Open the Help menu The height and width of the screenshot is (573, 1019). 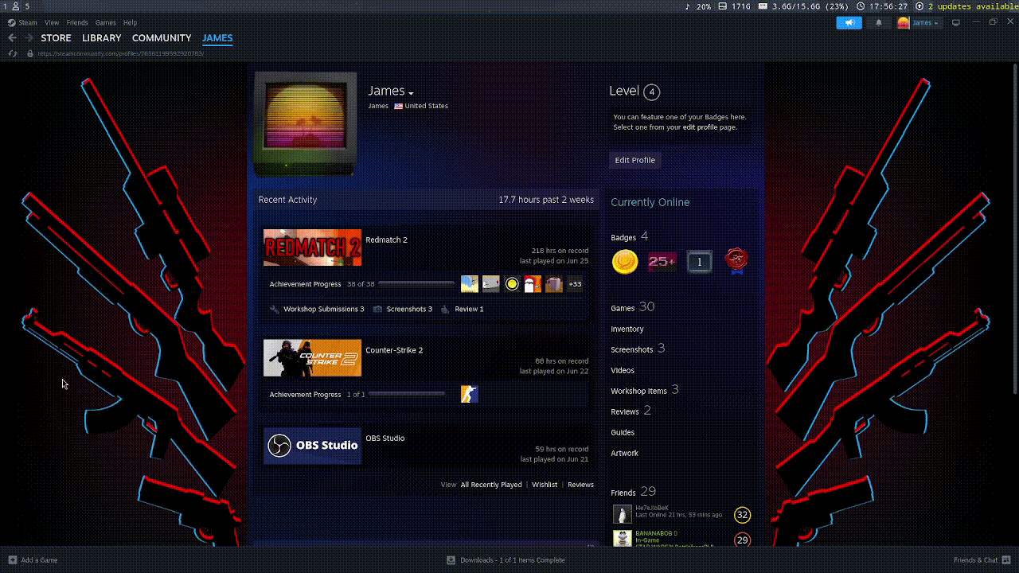(131, 23)
